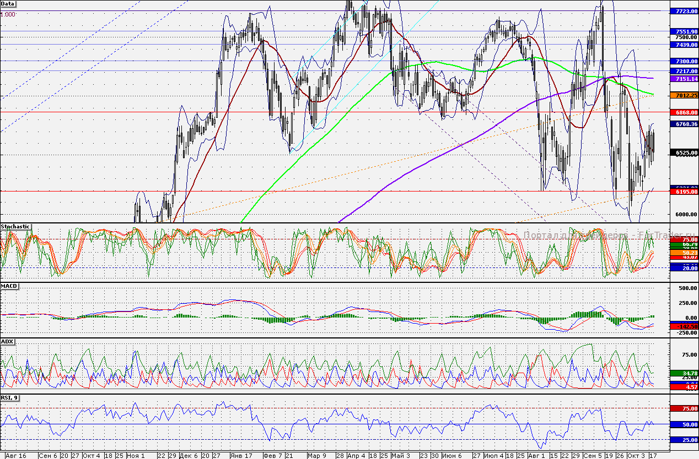This screenshot has width=699, height=459.
Task: Click the purple 7151.14 moving average tag
Action: coord(683,79)
